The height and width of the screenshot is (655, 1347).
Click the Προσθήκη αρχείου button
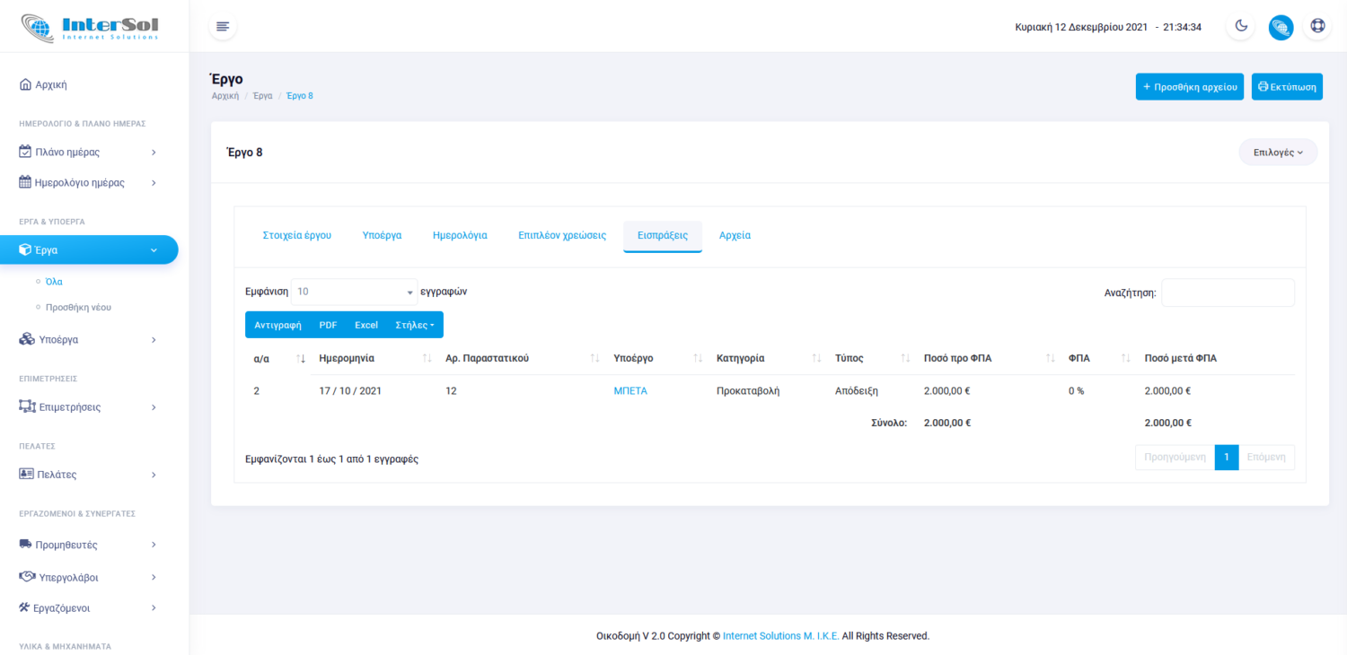coord(1189,87)
